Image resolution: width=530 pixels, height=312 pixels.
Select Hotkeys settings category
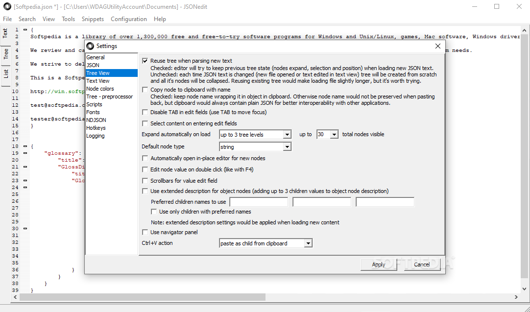(x=112, y=128)
